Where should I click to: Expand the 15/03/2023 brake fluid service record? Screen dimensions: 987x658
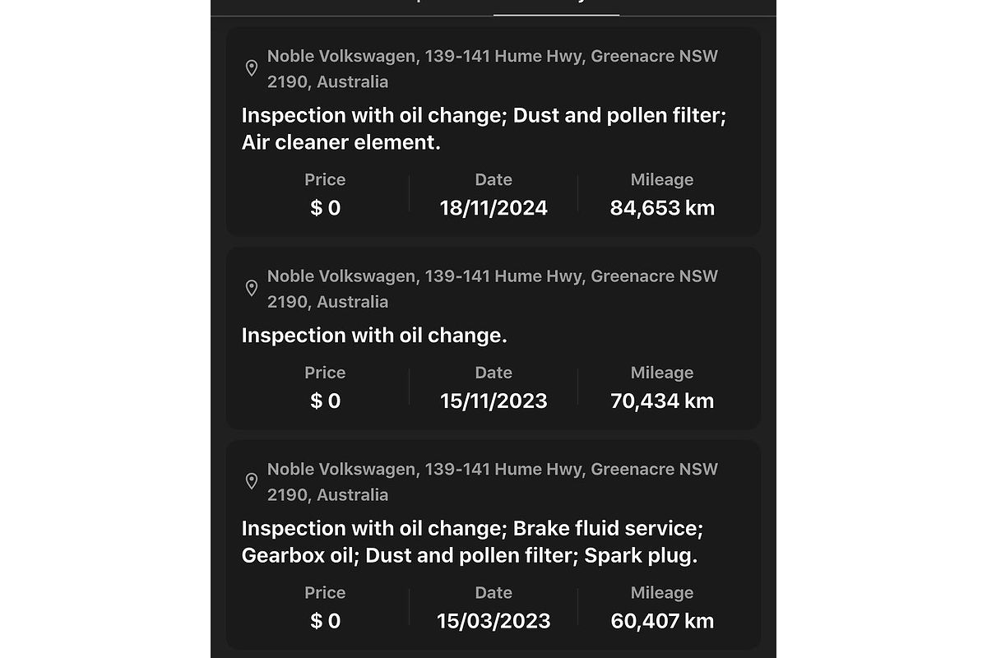pyautogui.click(x=493, y=543)
